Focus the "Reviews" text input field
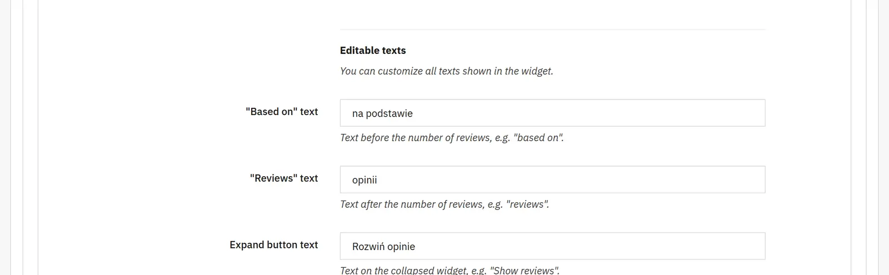 pyautogui.click(x=552, y=179)
